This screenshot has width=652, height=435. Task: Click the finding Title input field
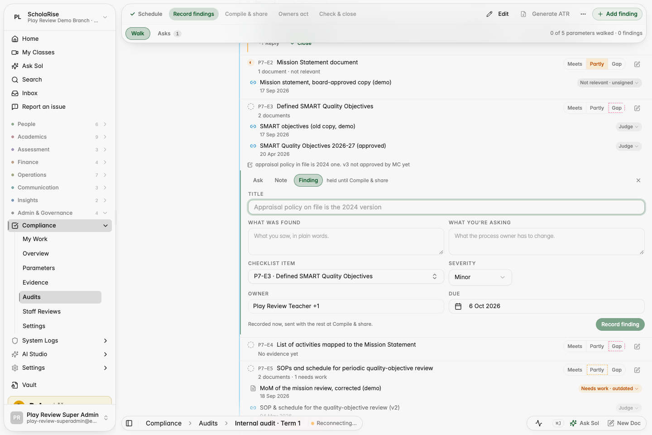coord(446,207)
